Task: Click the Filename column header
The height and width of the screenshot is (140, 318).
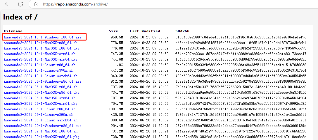Action: (13, 31)
